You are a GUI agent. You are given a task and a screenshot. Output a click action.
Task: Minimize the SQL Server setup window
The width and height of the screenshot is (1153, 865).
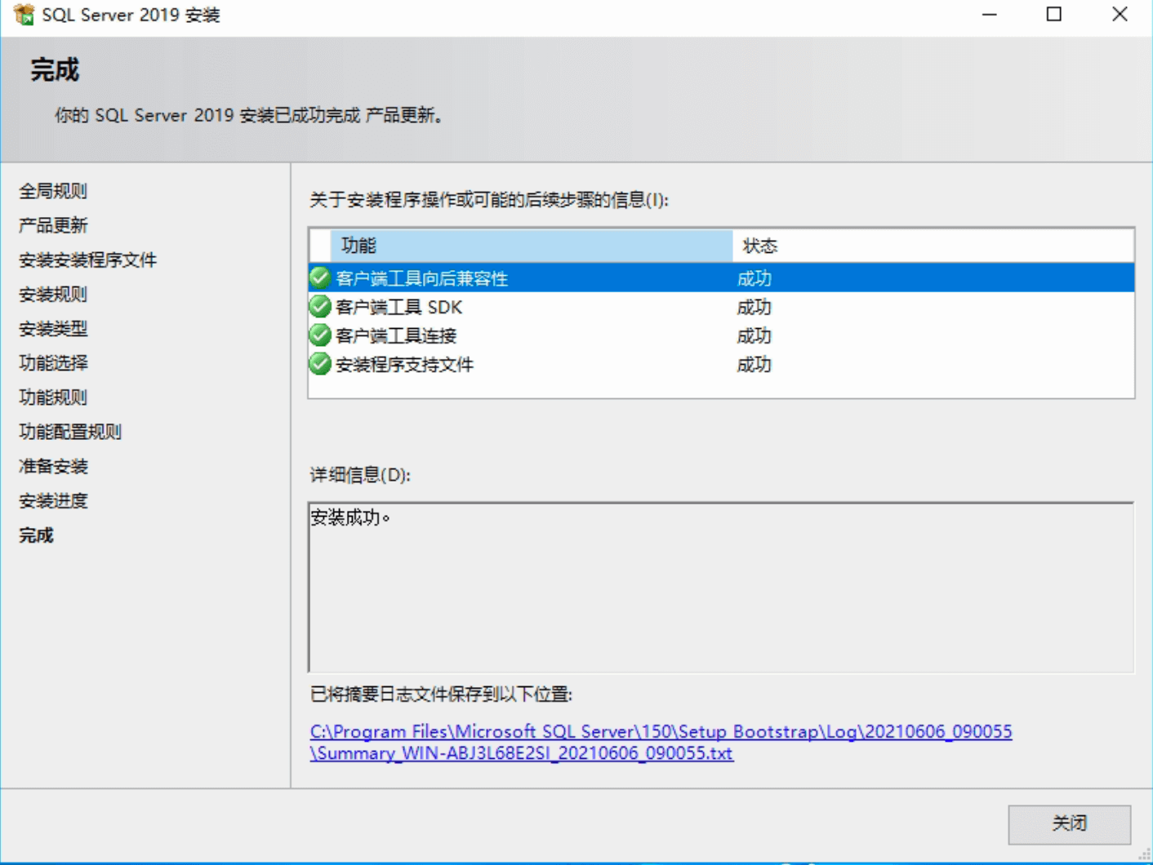[989, 15]
